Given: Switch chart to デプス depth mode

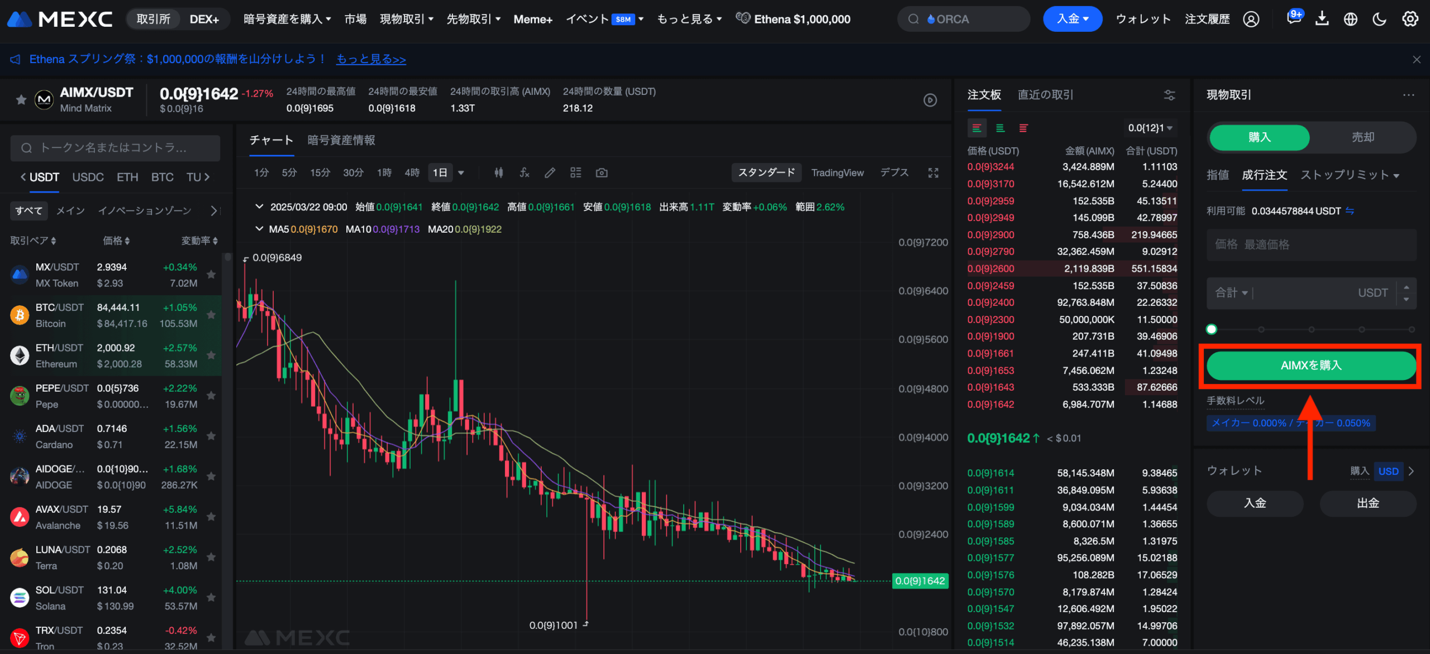Looking at the screenshot, I should pyautogui.click(x=894, y=173).
